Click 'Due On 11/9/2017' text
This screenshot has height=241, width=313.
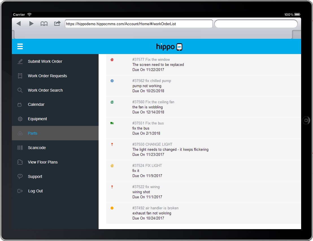(x=147, y=176)
